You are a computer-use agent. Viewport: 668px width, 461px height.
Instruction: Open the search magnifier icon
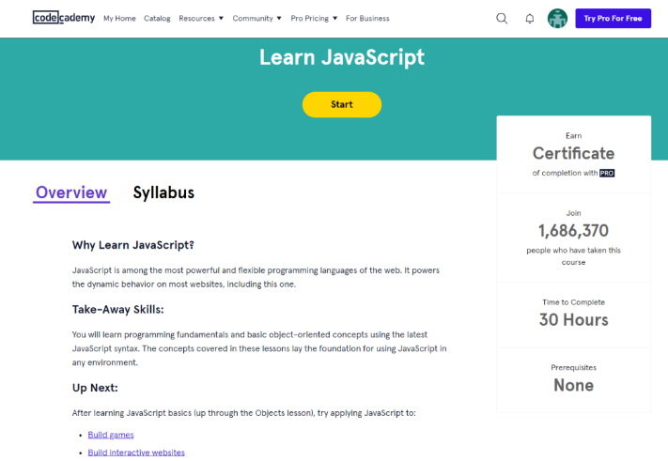[x=502, y=18]
